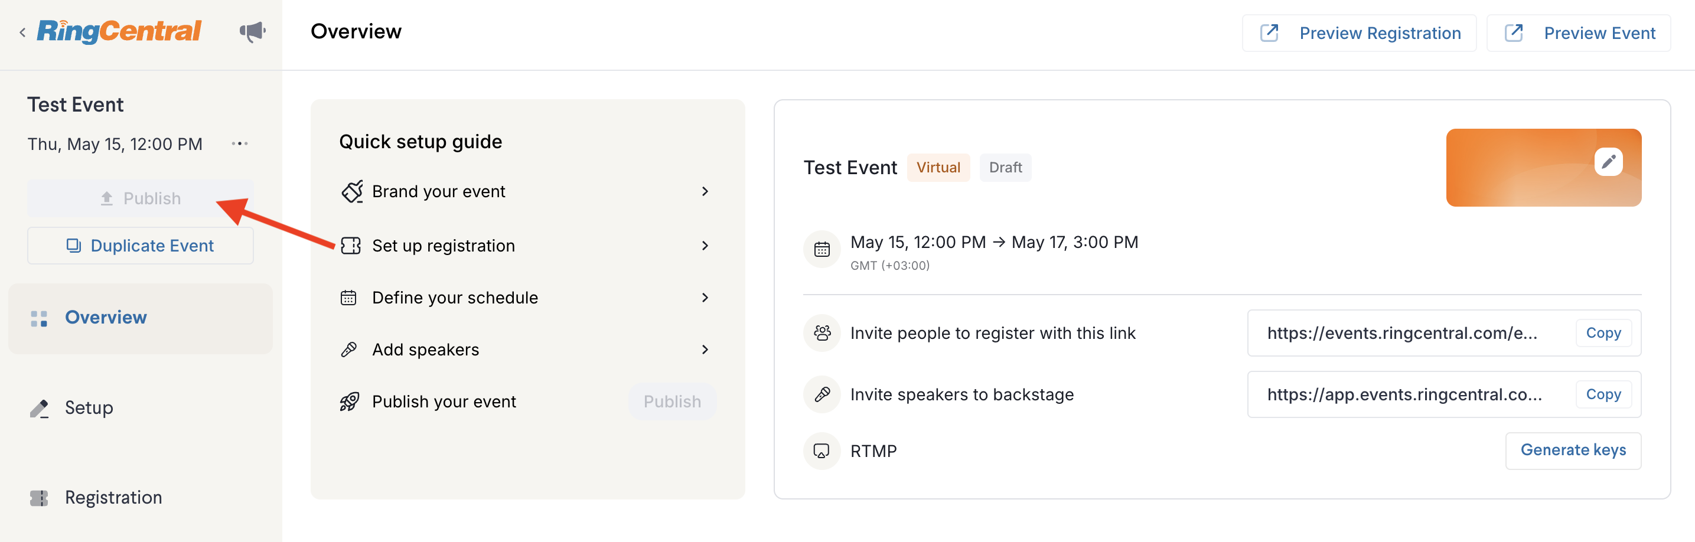
Task: Click the microphone icon beside backstage invite
Action: [x=822, y=394]
